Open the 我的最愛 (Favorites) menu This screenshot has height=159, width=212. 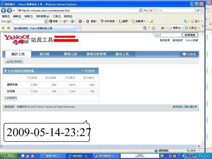point(43,16)
